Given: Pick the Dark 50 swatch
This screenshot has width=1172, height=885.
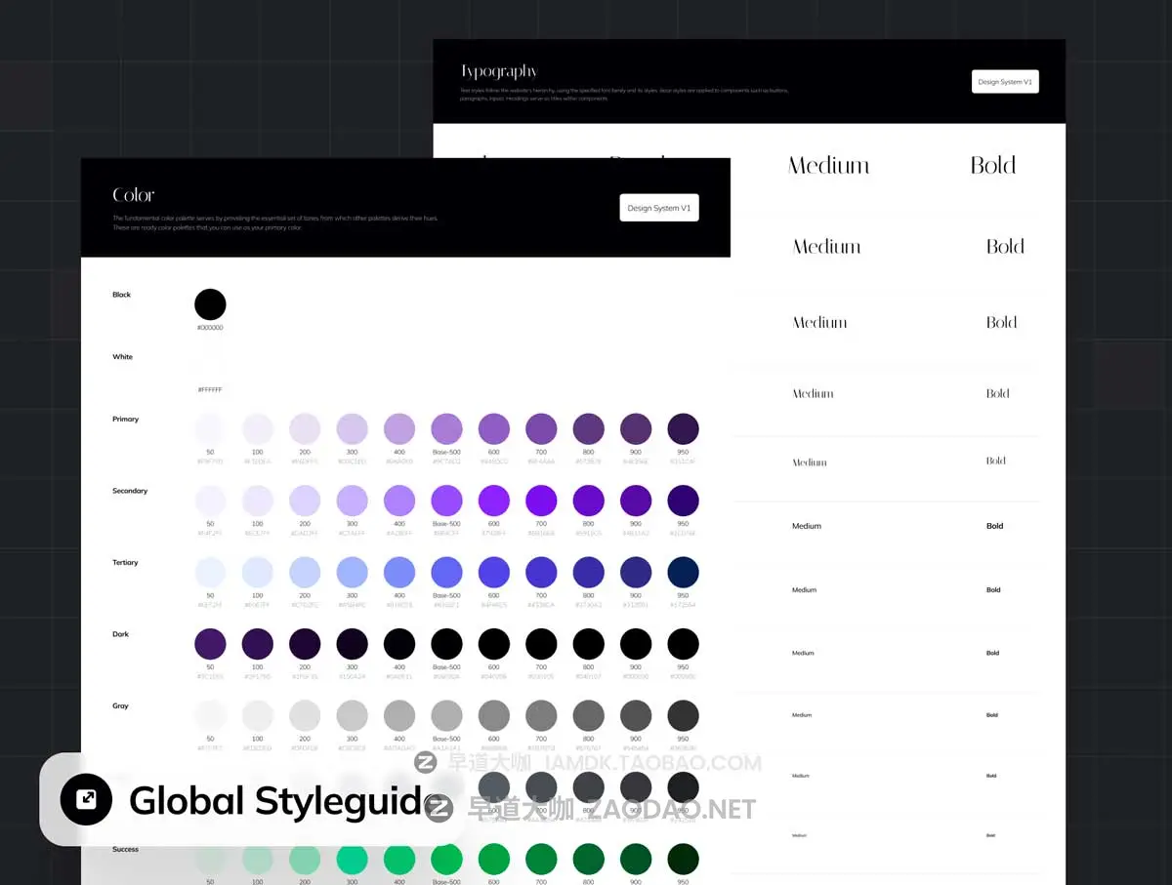Looking at the screenshot, I should tap(210, 644).
